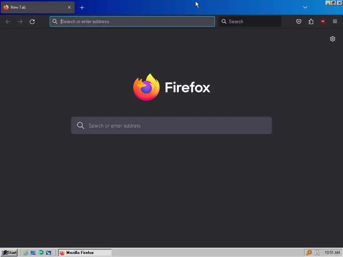The width and height of the screenshot is (343, 257).
Task: Go forward with the forward arrow
Action: (20, 22)
